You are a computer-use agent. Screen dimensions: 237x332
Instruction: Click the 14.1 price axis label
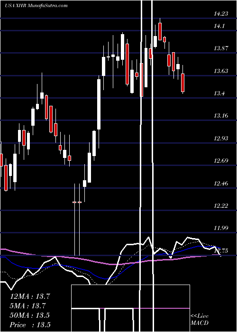pyautogui.click(x=220, y=26)
